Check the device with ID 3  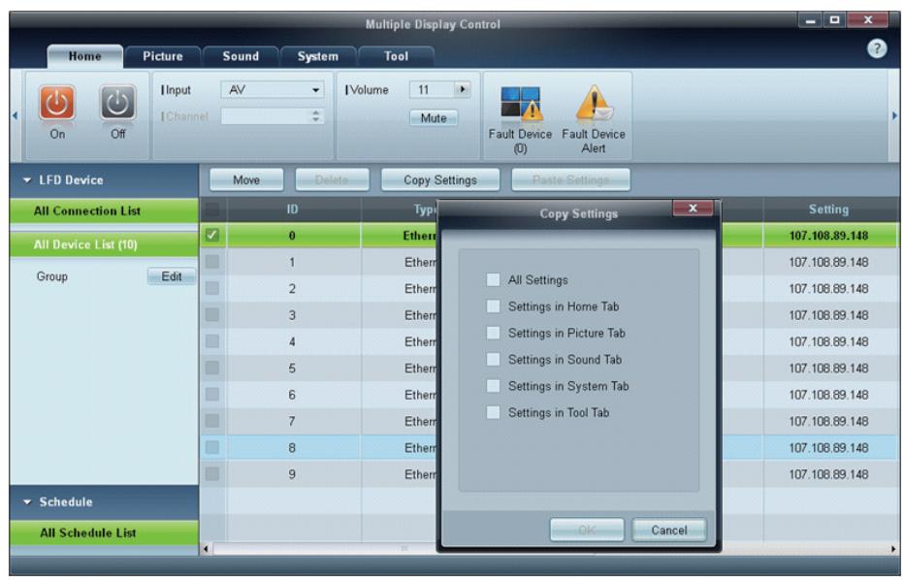(x=212, y=314)
